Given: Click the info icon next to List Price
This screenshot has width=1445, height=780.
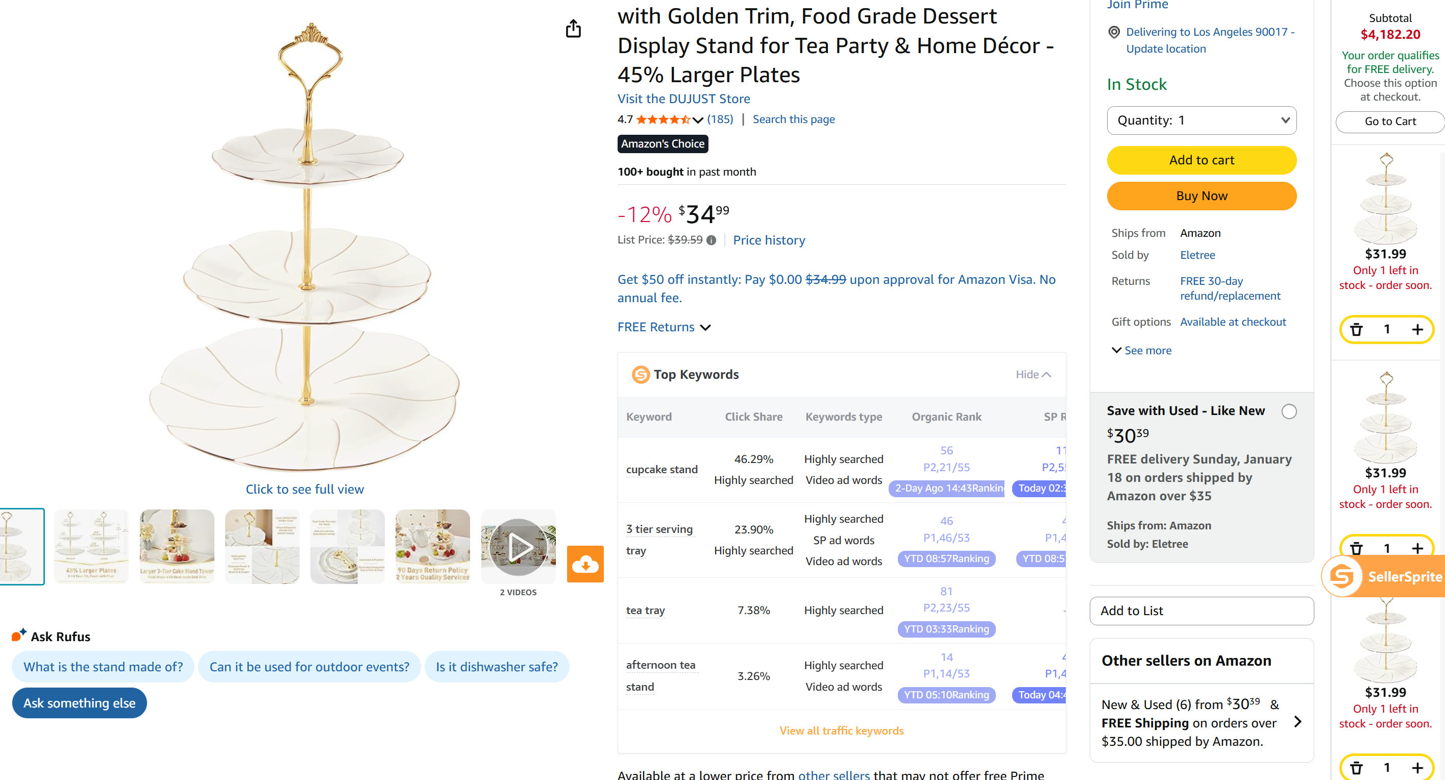Looking at the screenshot, I should (x=712, y=240).
